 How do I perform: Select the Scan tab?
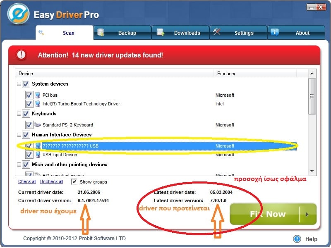64,33
